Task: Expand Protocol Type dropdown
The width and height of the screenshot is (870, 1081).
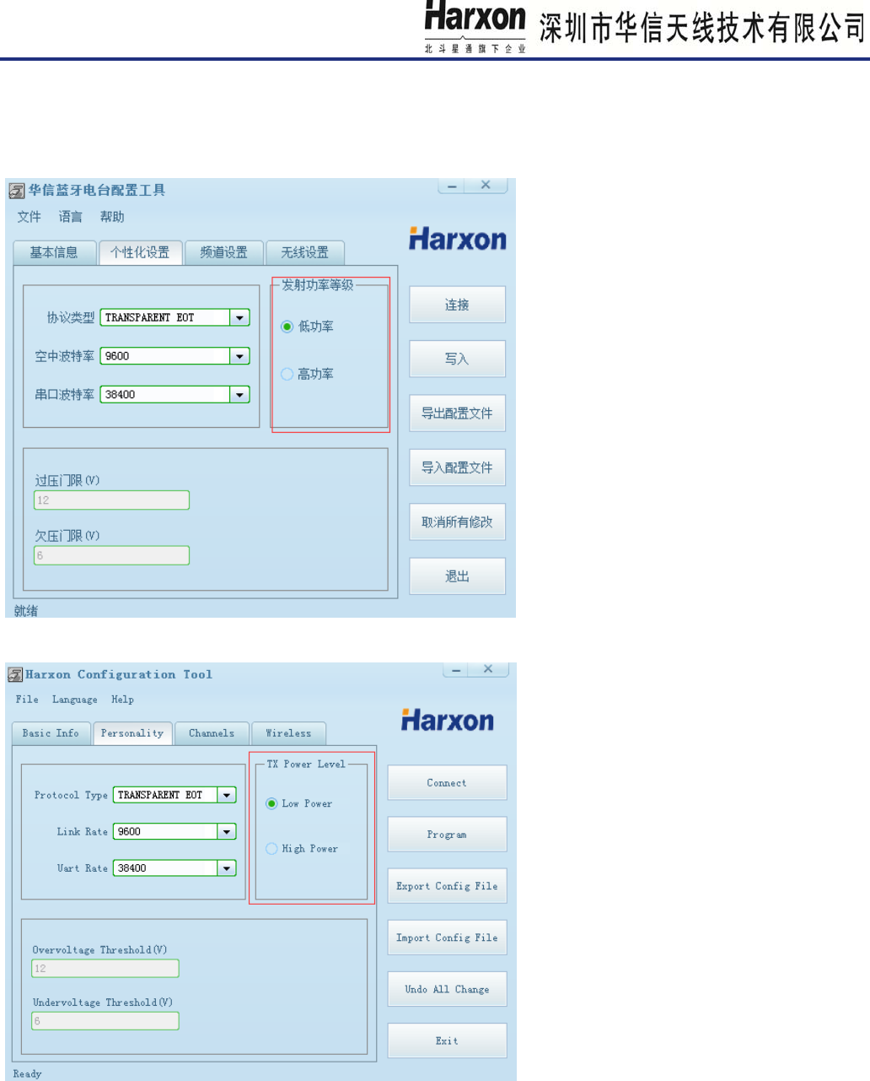Action: point(227,795)
